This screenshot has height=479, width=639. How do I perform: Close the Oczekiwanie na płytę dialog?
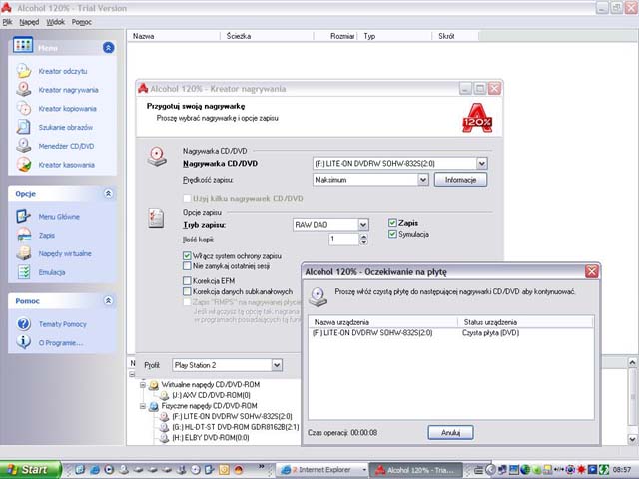(592, 271)
